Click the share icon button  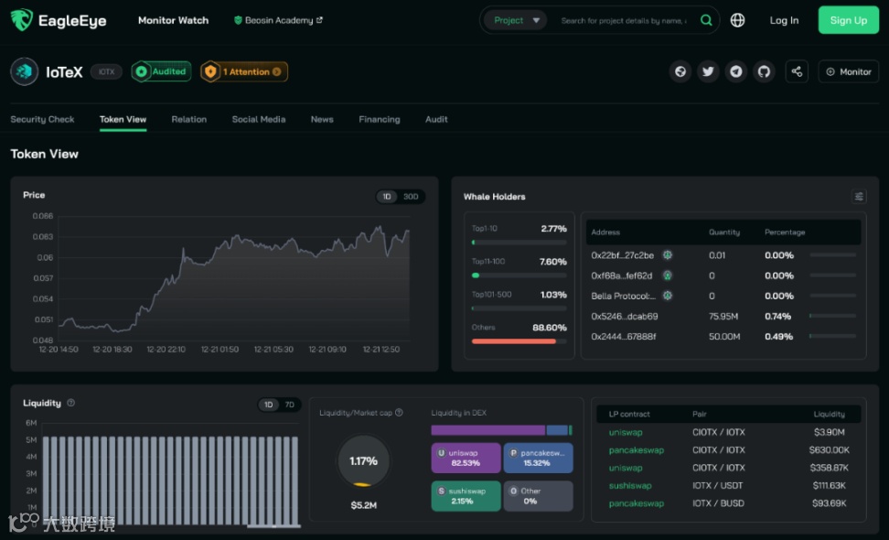click(796, 71)
